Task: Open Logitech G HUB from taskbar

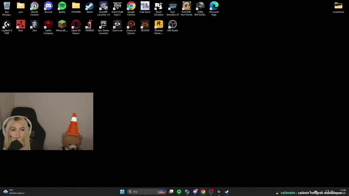Action: (x=219, y=192)
